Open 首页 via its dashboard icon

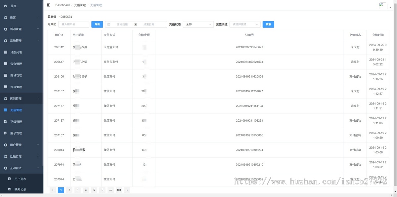pyautogui.click(x=6, y=6)
